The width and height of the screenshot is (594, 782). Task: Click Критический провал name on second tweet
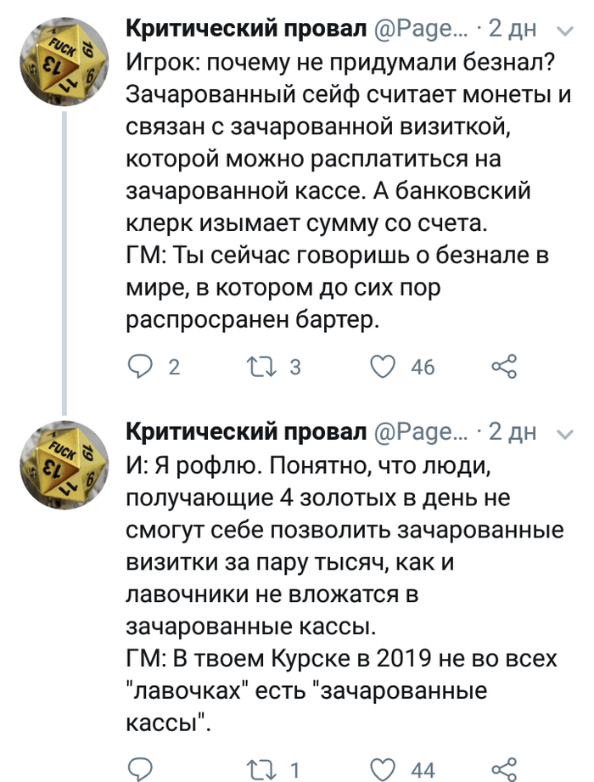246,431
